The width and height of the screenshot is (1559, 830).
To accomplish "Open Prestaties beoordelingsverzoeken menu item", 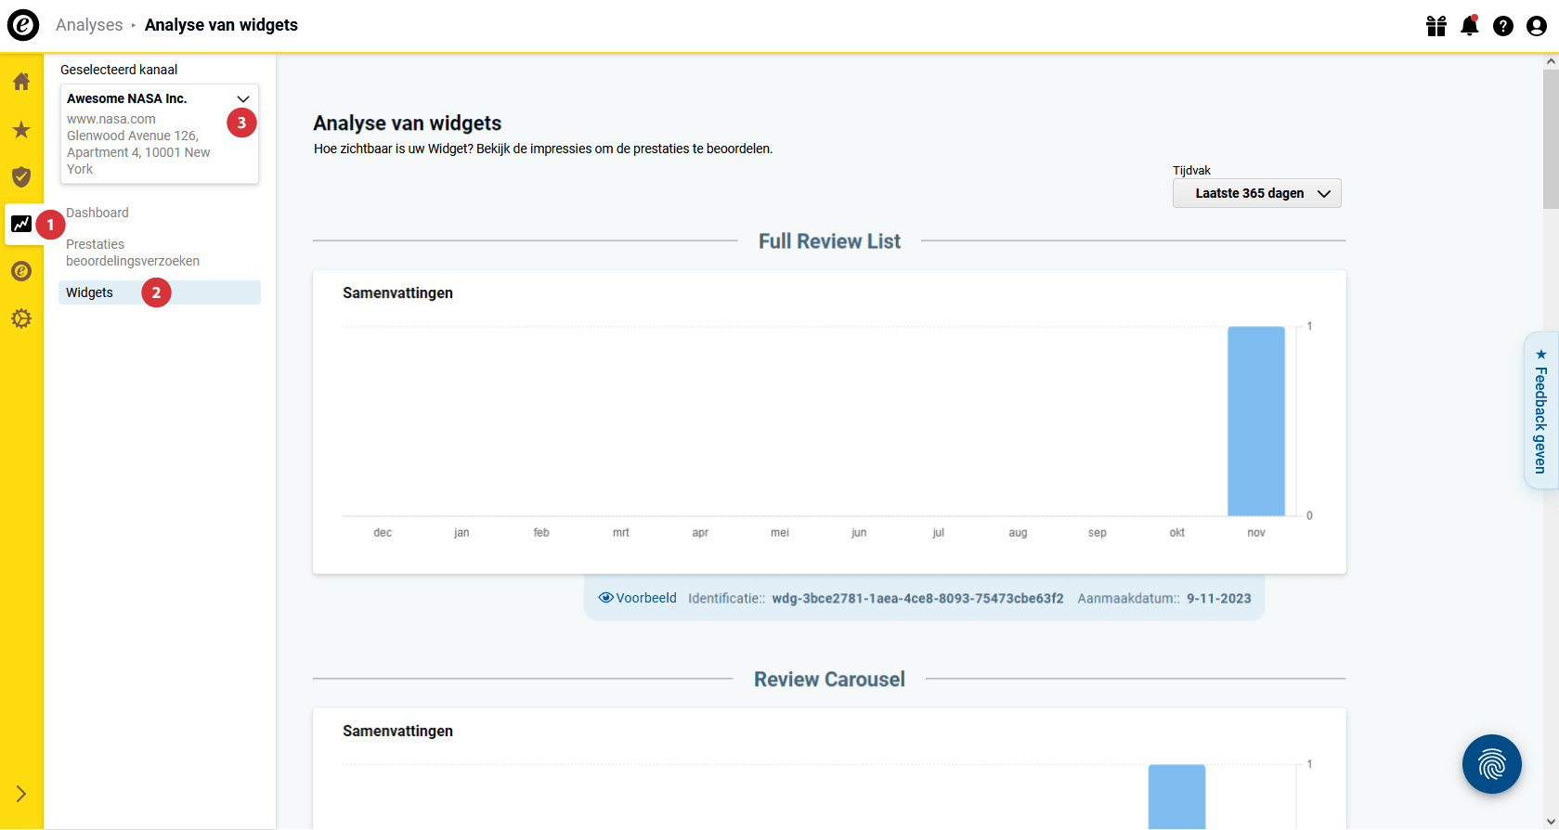I will point(132,253).
